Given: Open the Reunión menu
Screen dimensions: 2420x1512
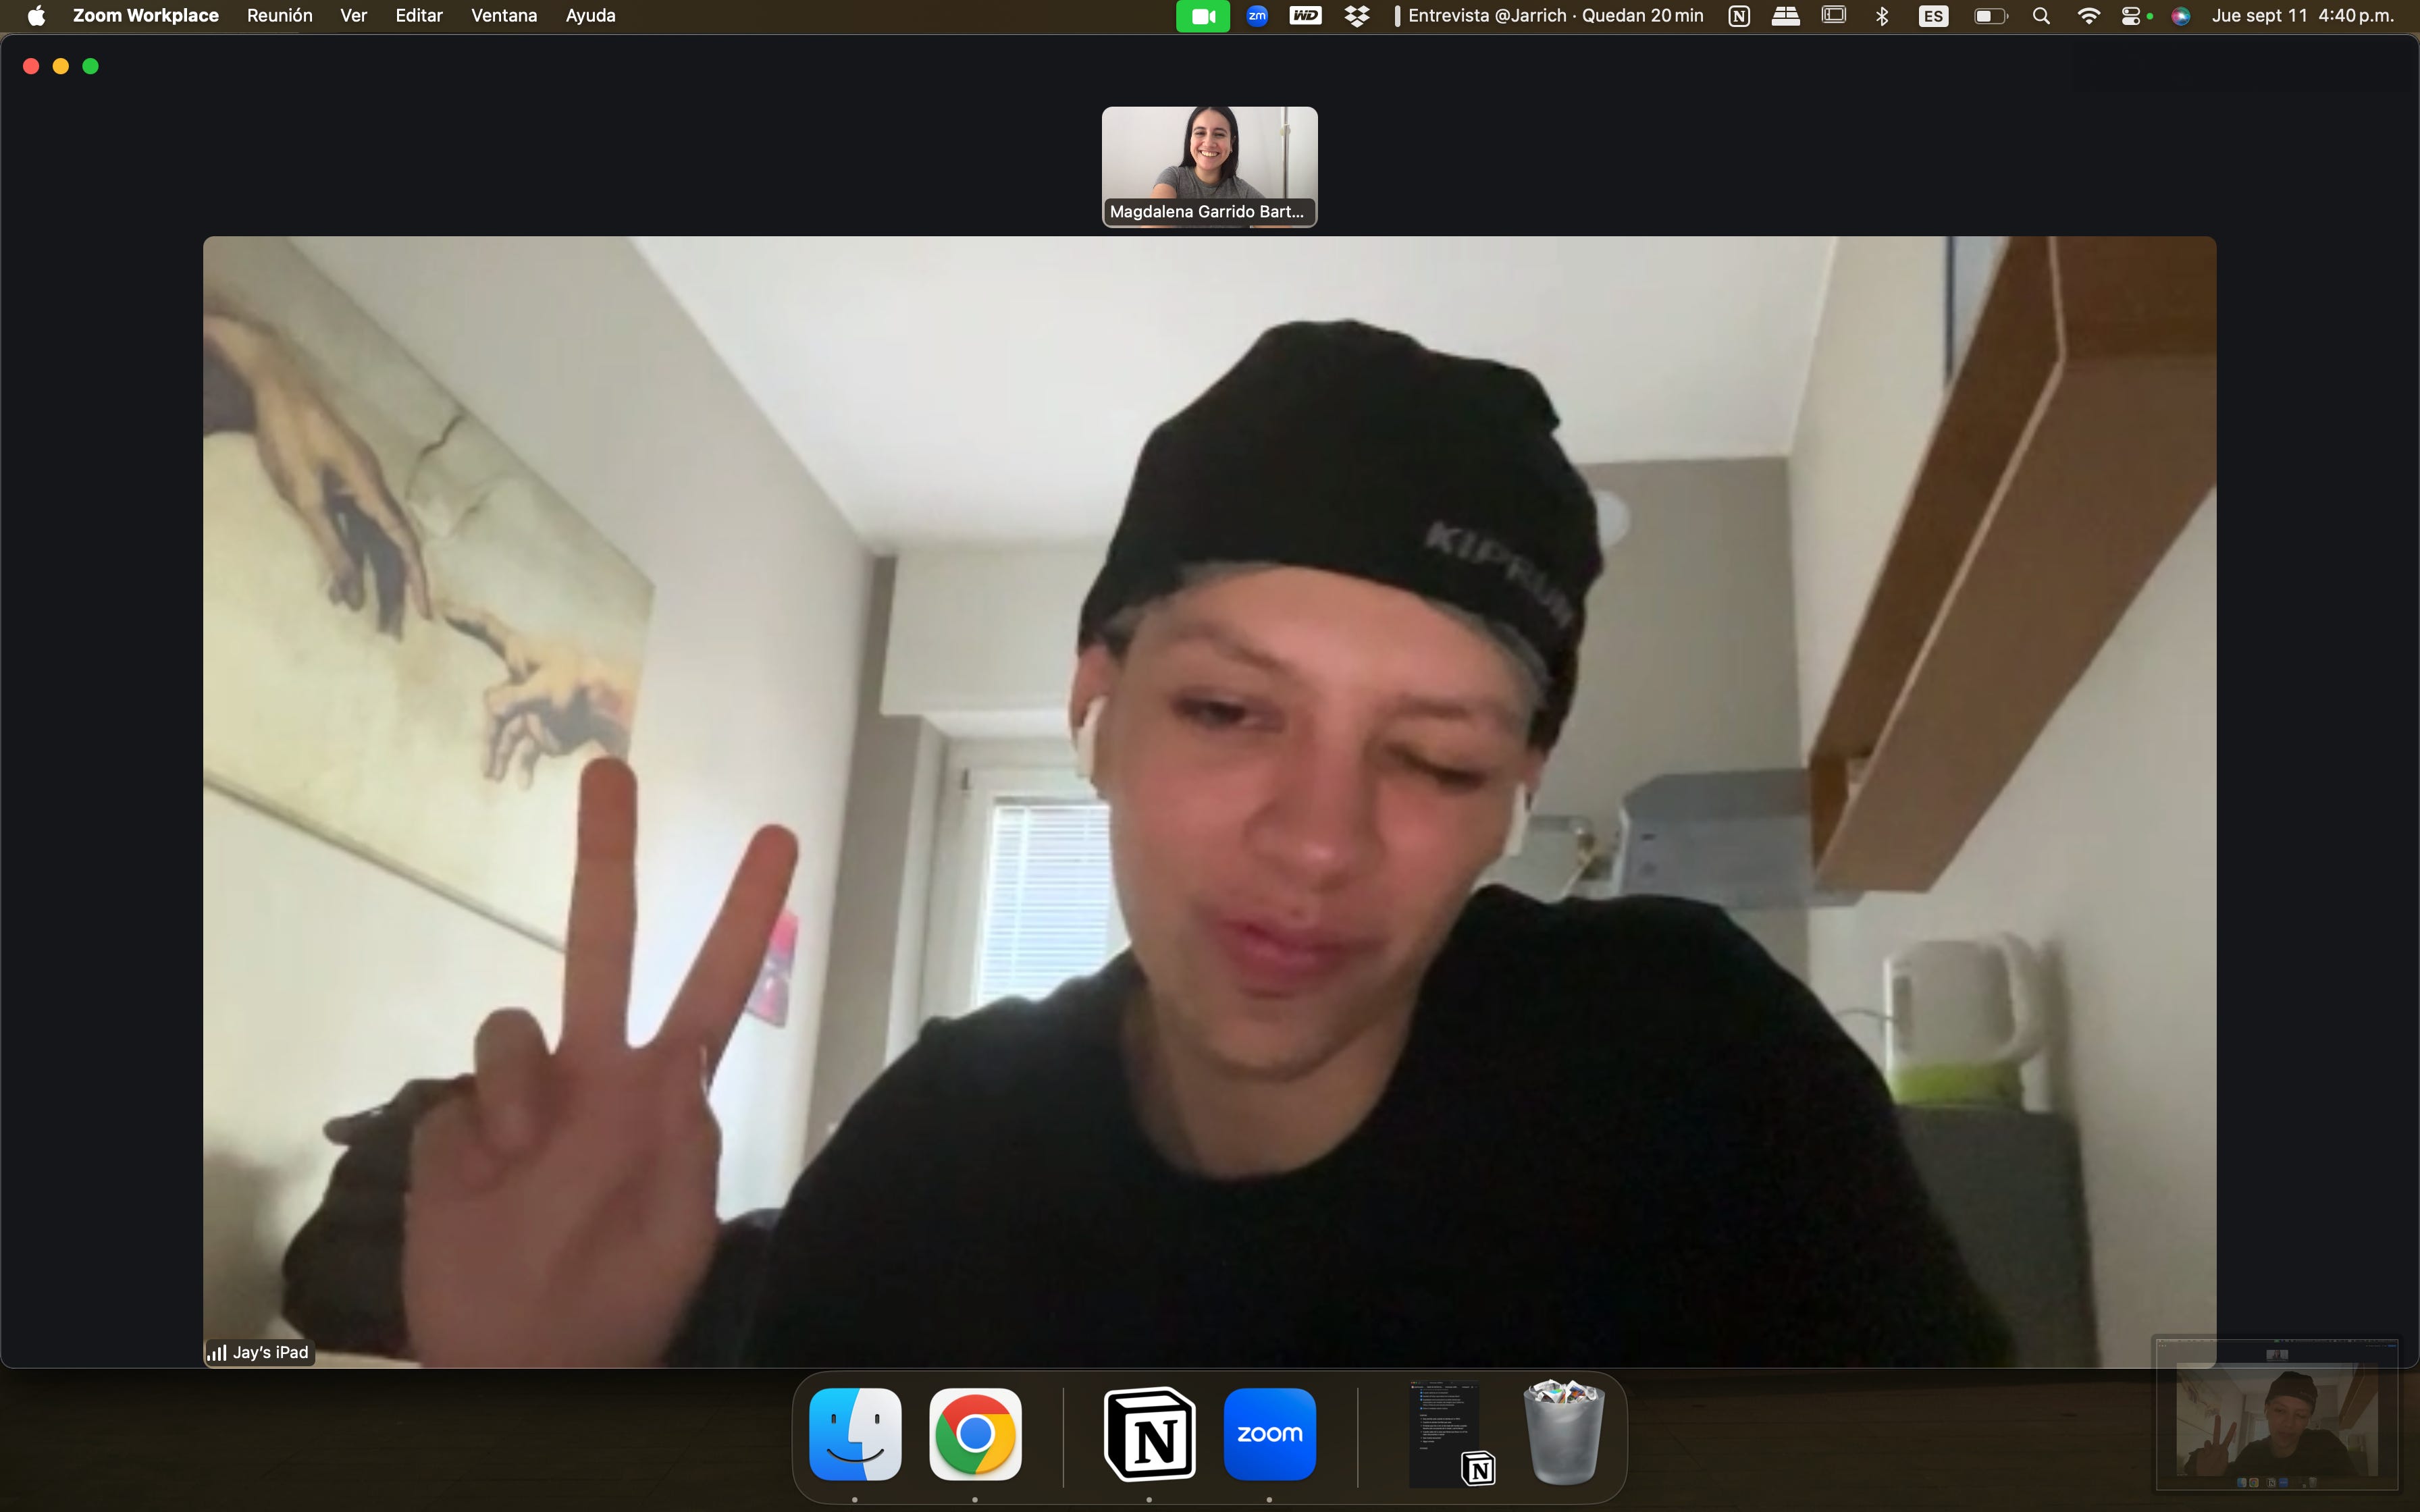Looking at the screenshot, I should pos(279,16).
